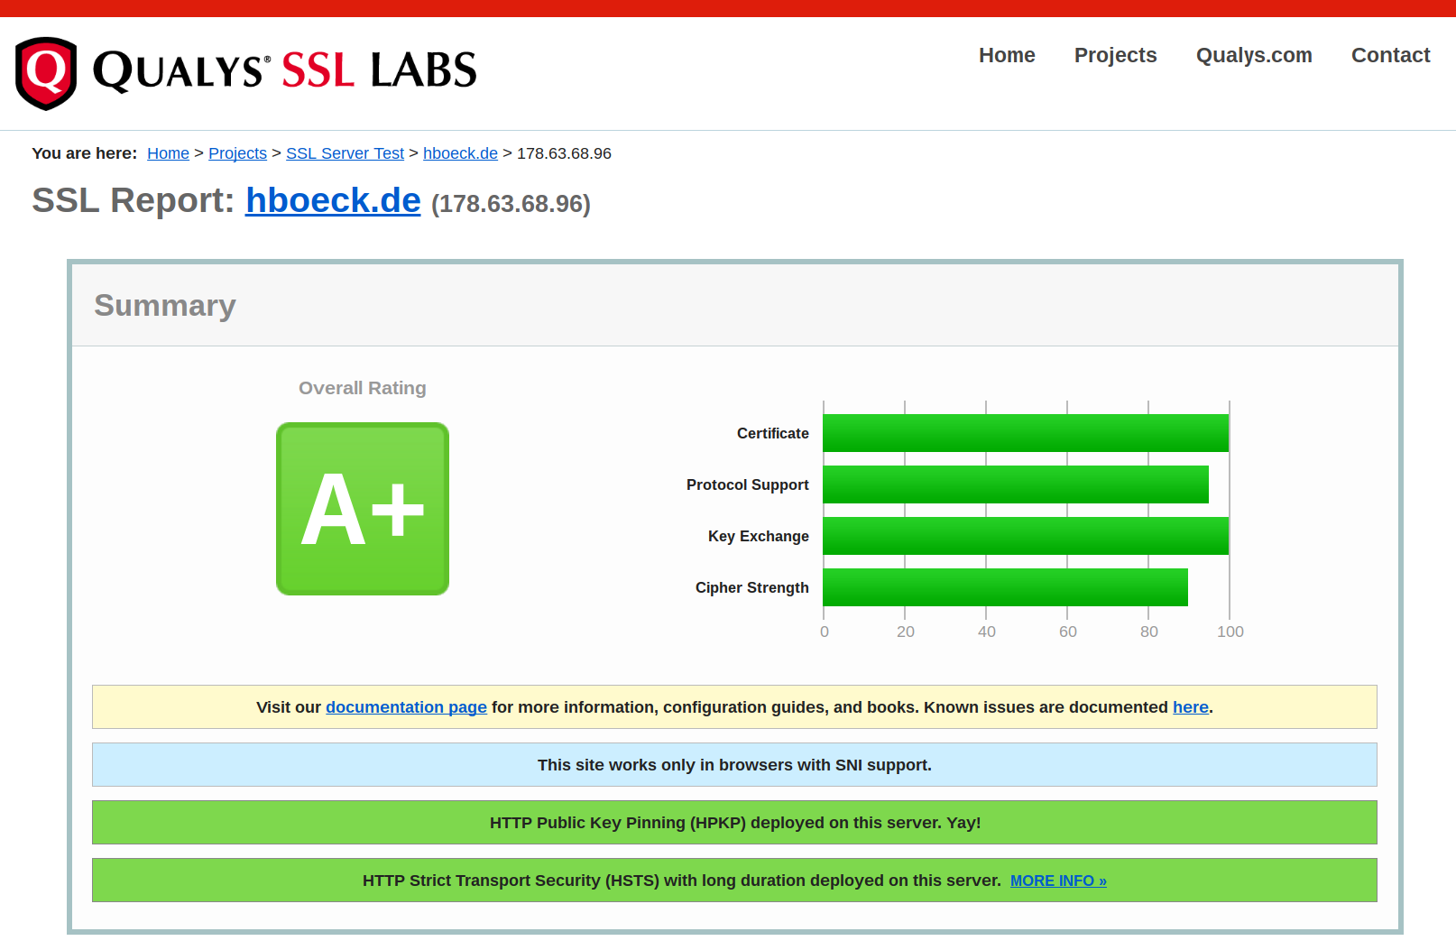1456x950 pixels.
Task: Open the documentation page link
Action: pos(406,707)
